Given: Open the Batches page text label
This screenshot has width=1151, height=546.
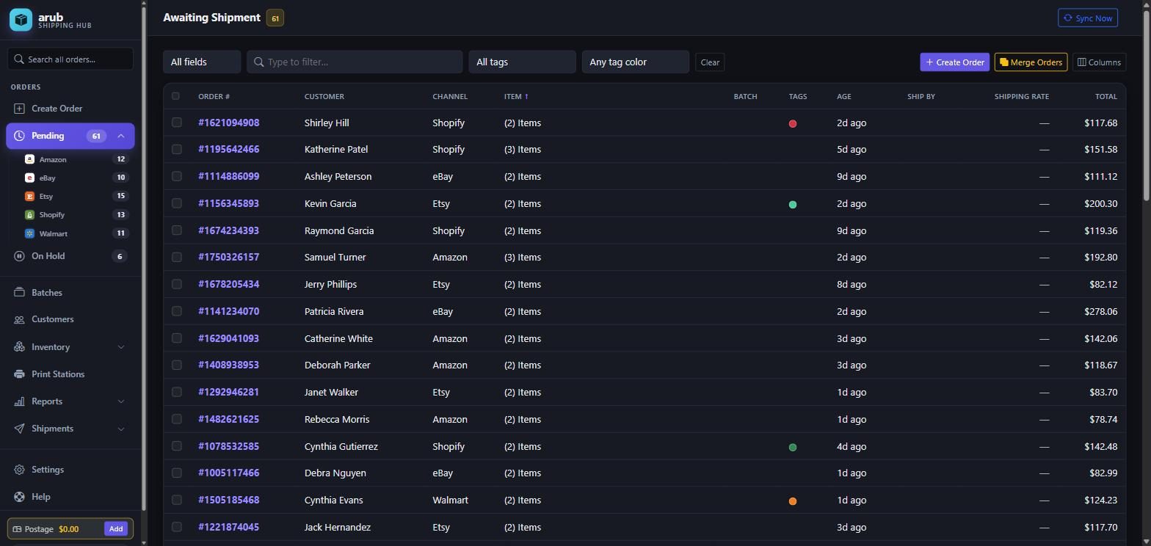Looking at the screenshot, I should (47, 293).
